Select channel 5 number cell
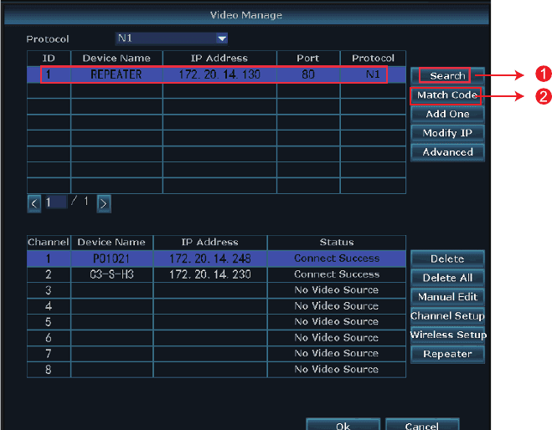 [x=49, y=322]
